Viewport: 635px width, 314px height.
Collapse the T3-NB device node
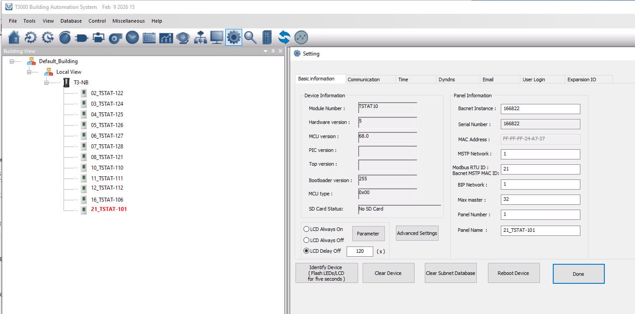point(47,83)
